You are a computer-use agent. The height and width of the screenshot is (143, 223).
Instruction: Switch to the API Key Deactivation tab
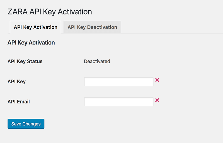(92, 27)
